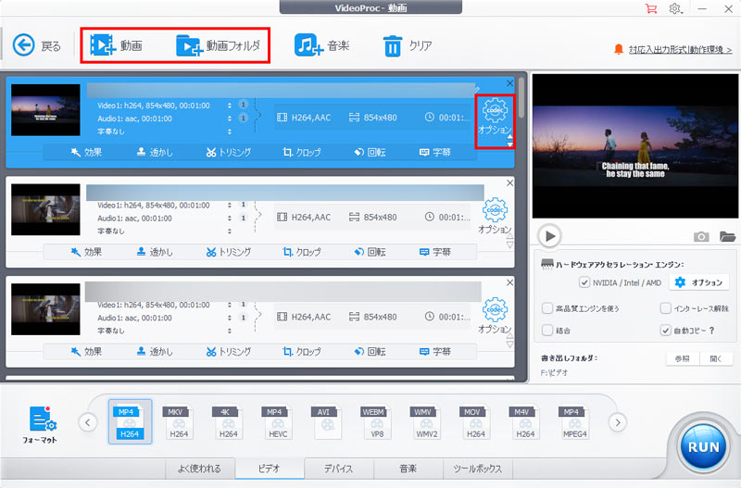Open 効果 effects for second video
741x488 pixels.
86,252
